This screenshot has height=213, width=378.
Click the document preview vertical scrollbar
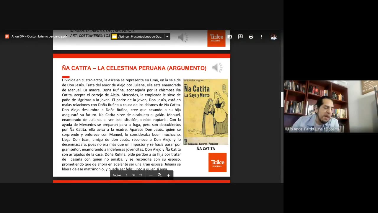[282, 99]
